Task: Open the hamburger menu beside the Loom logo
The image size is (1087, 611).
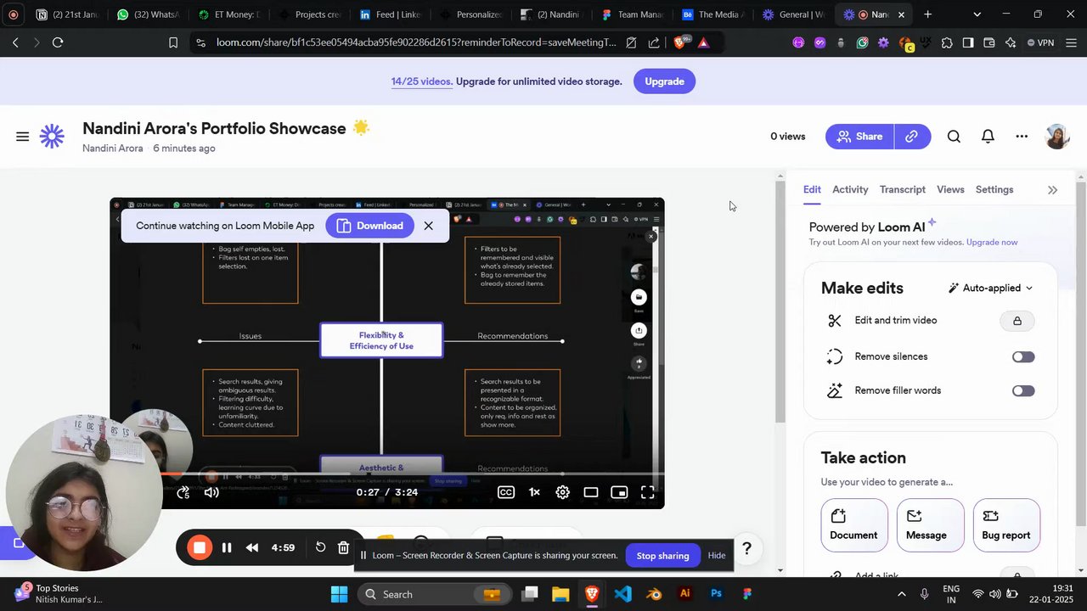Action: pyautogui.click(x=23, y=137)
